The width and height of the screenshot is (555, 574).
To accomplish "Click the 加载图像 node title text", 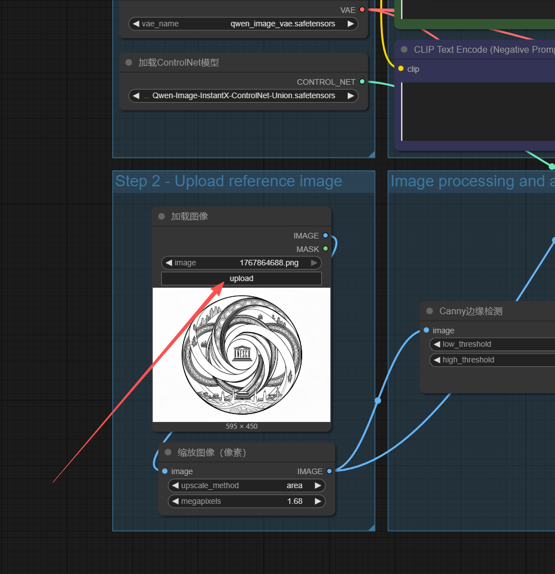I will (x=189, y=217).
